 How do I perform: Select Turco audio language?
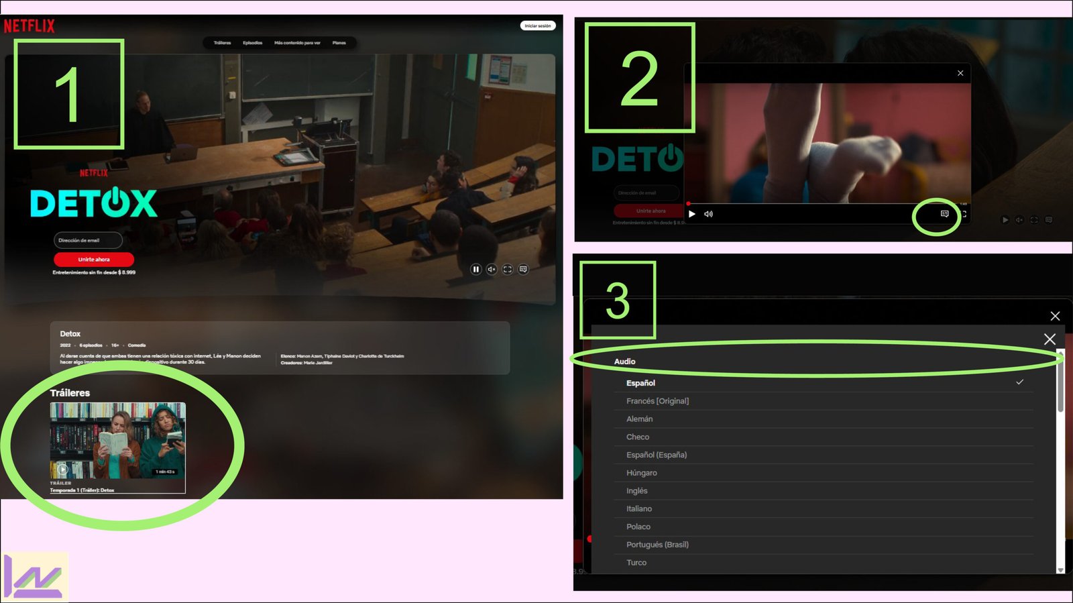[824, 563]
